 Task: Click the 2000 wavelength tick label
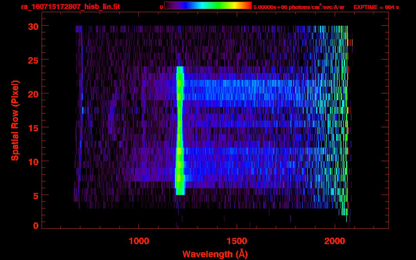335,241
